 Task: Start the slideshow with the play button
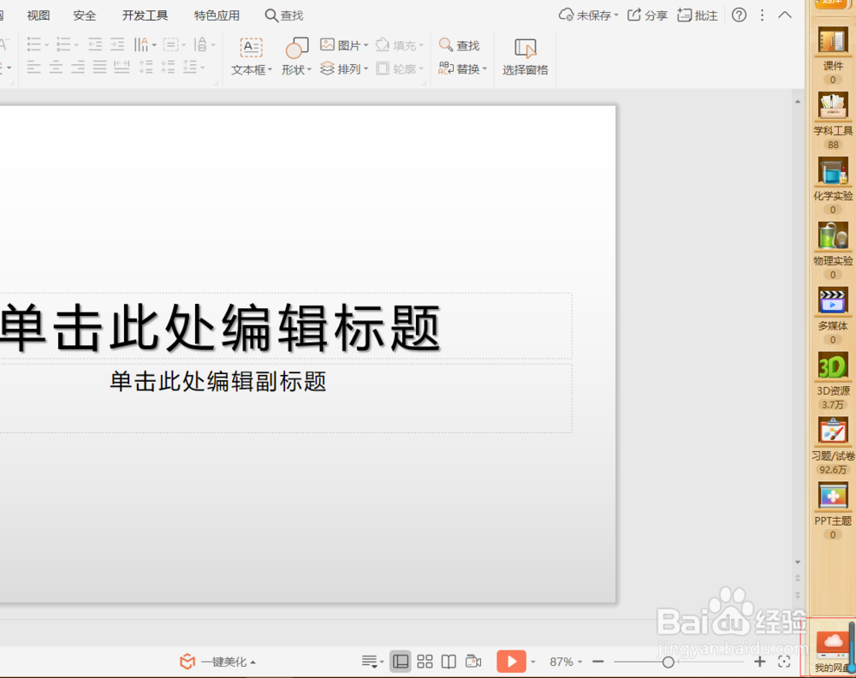[x=512, y=661]
